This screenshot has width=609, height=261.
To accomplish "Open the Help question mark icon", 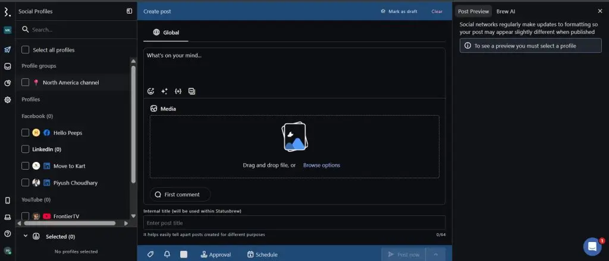I will pos(7,234).
